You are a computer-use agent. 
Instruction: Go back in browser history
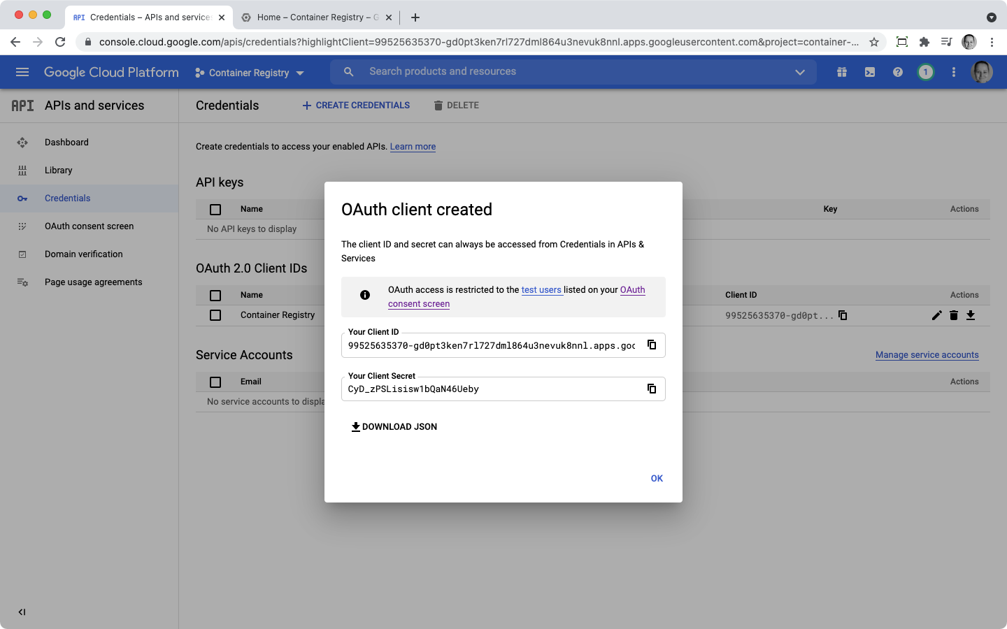click(15, 42)
